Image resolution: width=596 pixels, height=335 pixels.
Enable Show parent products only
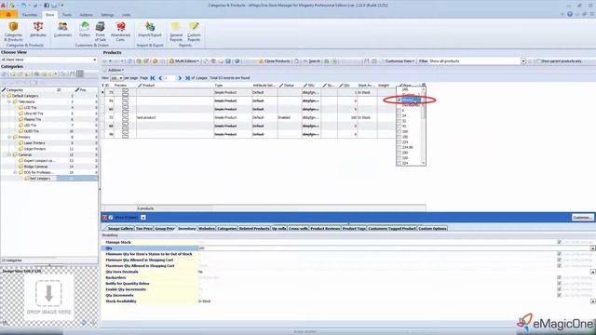538,61
